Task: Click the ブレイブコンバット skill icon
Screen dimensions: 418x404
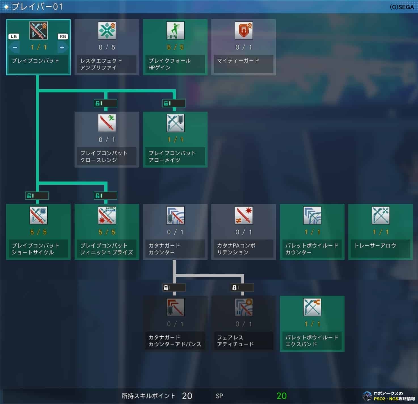Action: (x=38, y=31)
